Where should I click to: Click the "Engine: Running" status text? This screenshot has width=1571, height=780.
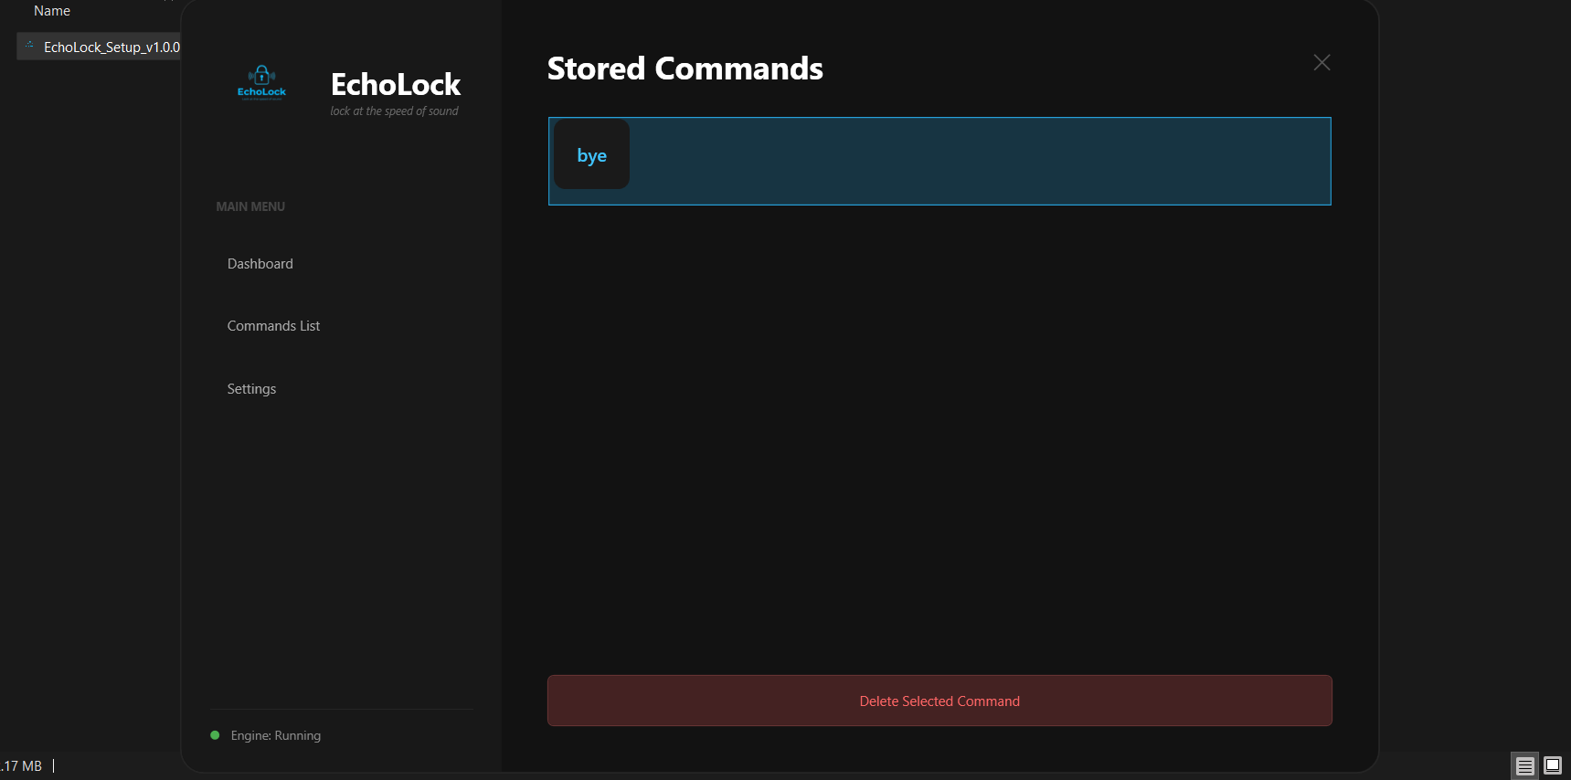pyautogui.click(x=275, y=735)
